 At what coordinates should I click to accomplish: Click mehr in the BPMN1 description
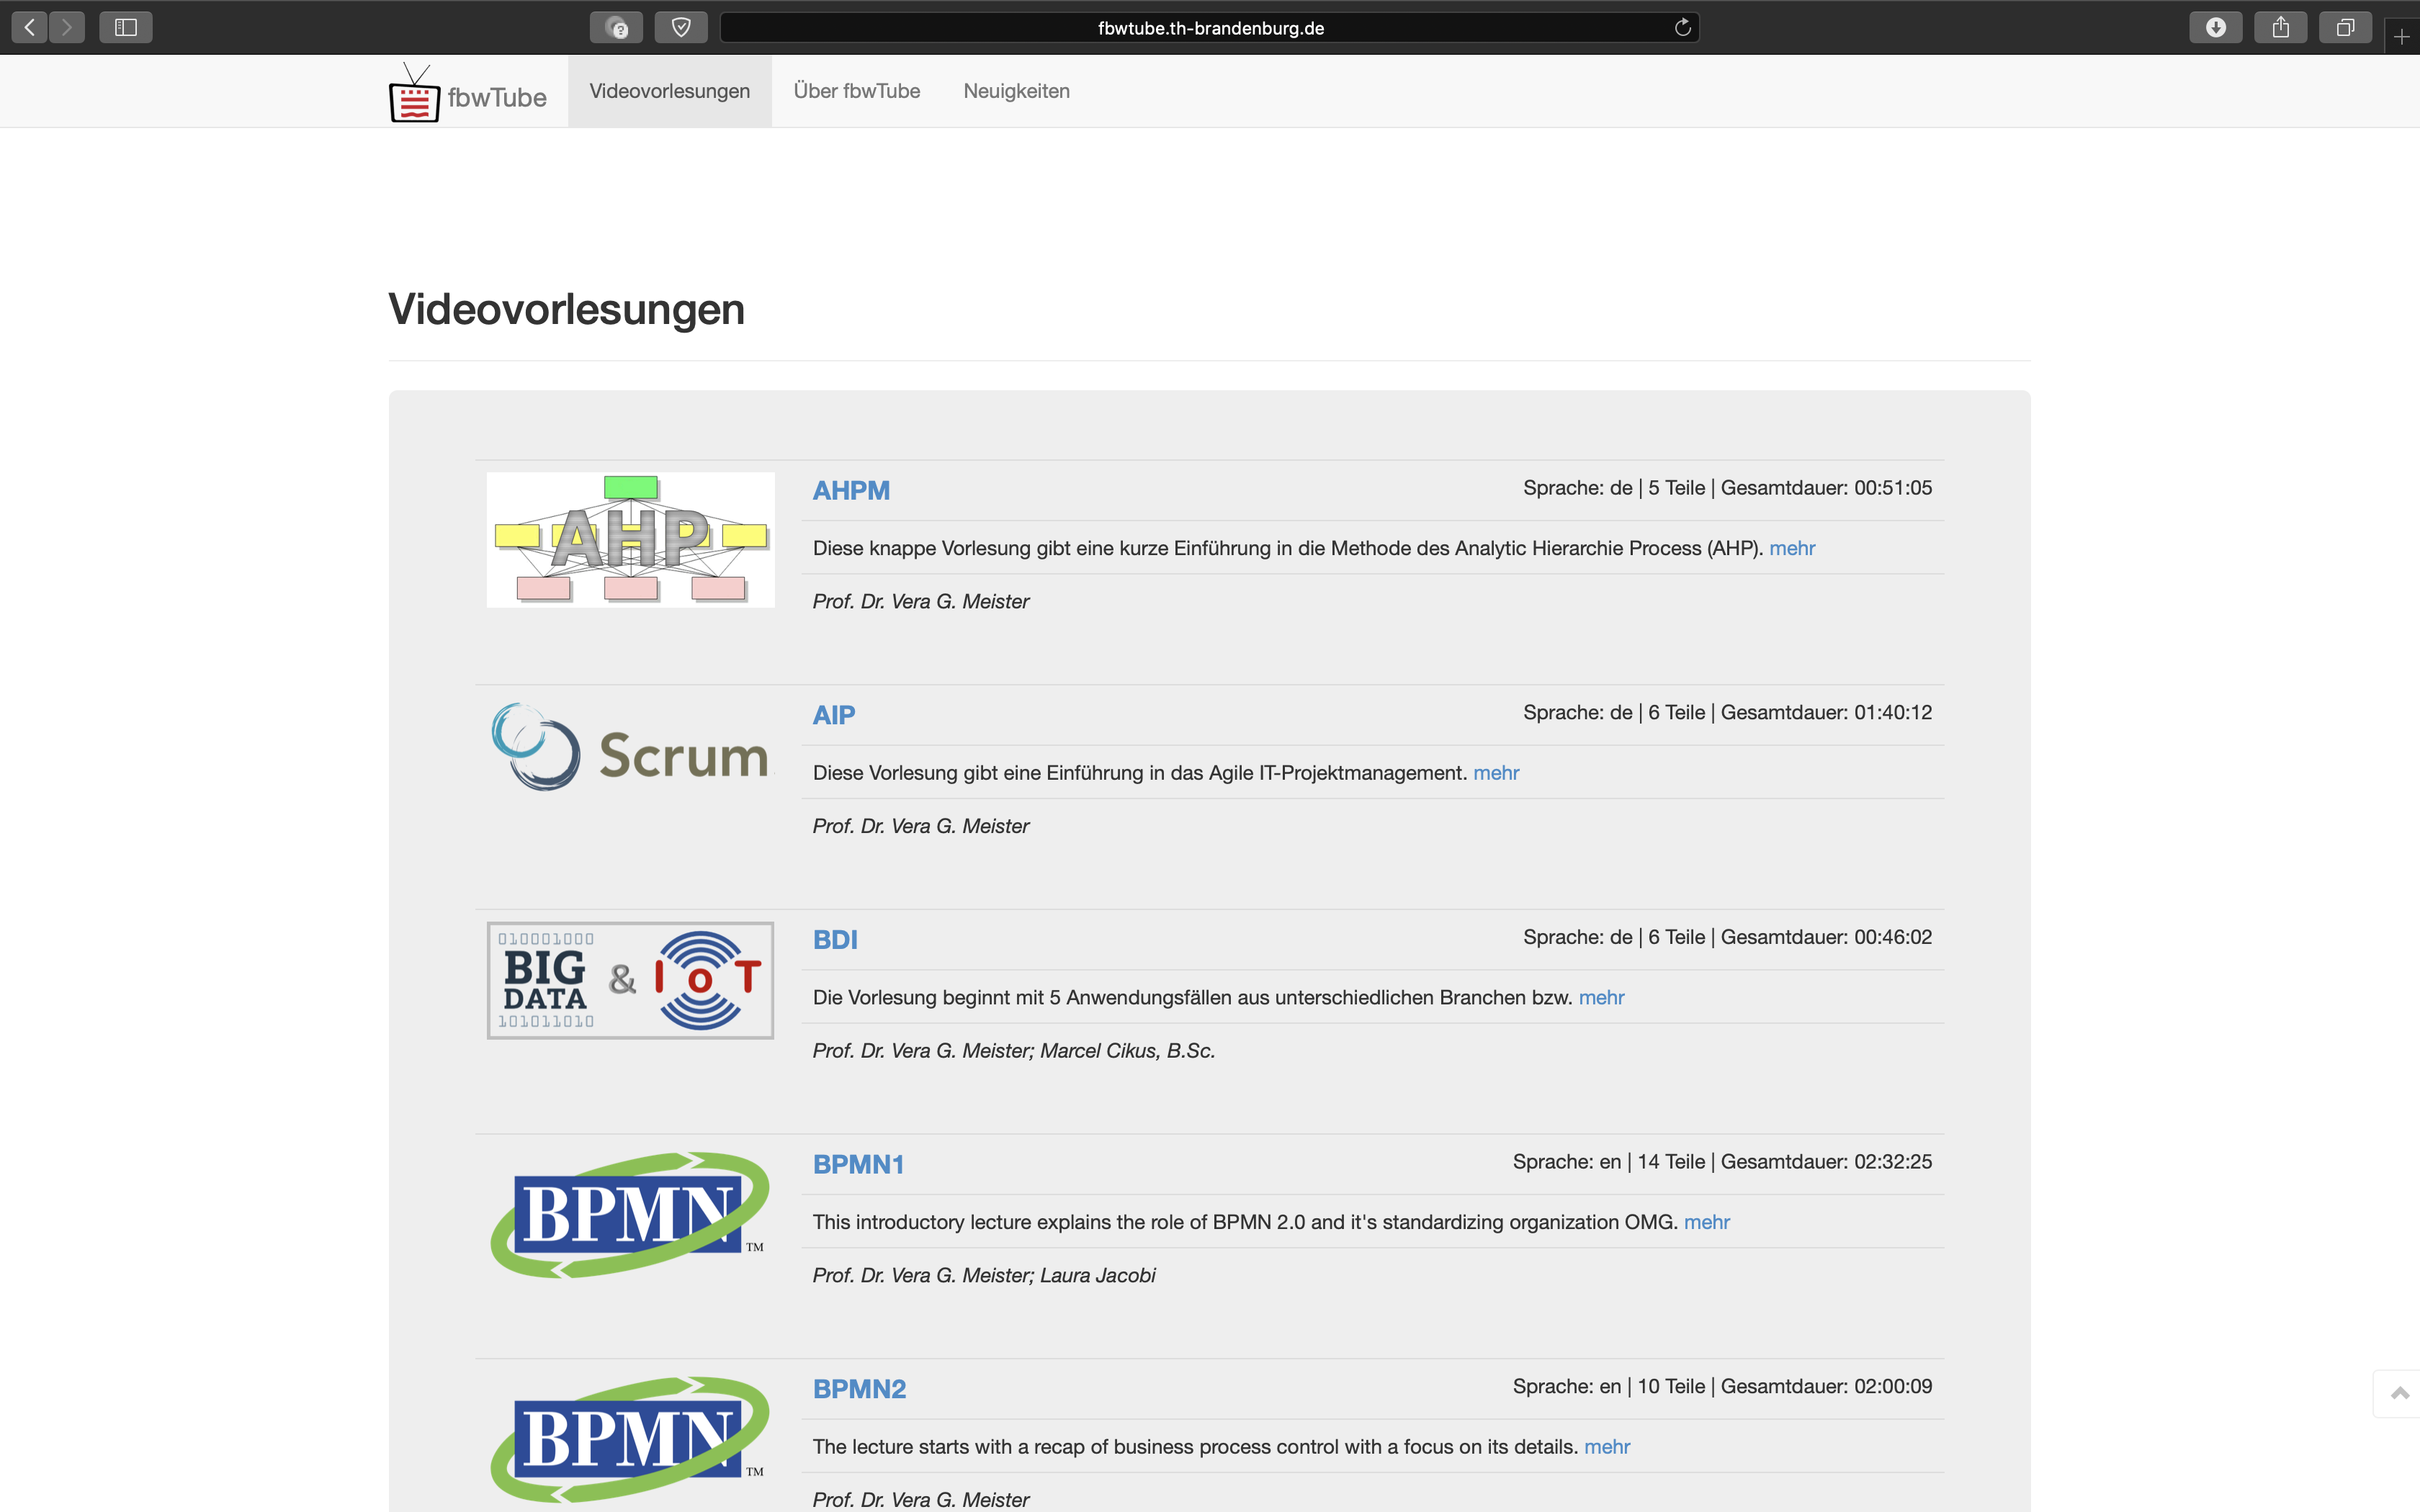click(x=1707, y=1222)
